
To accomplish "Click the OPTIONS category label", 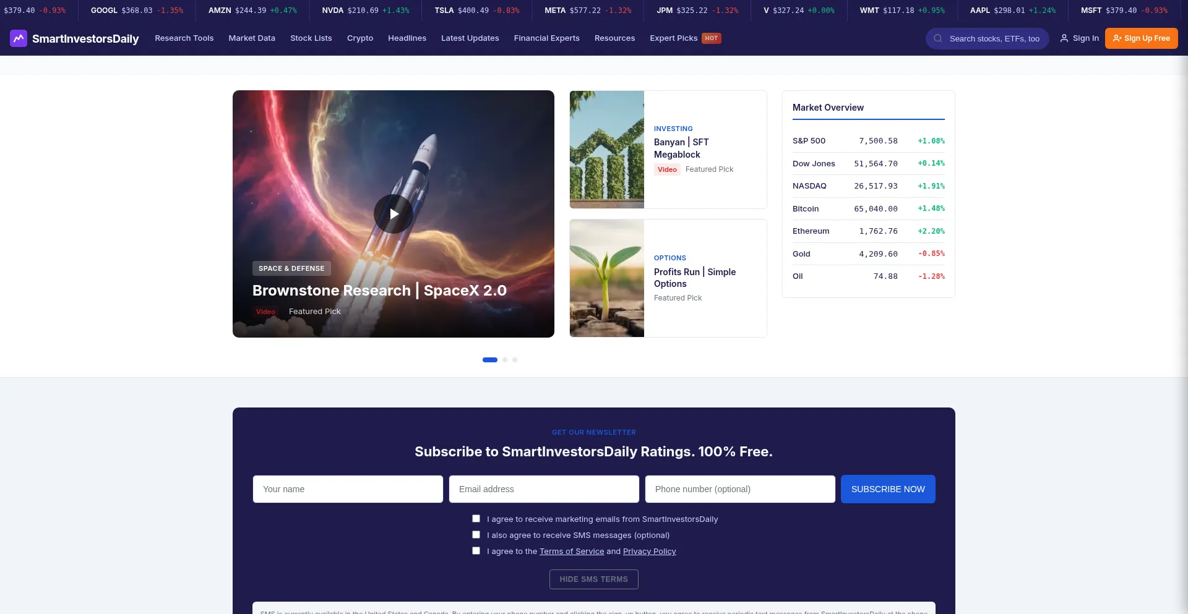I will tap(670, 258).
